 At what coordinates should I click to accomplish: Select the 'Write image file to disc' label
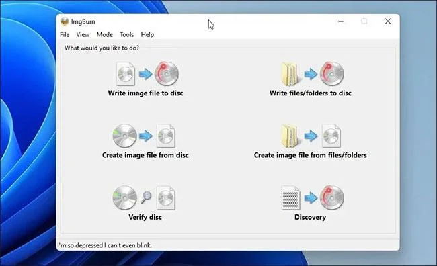point(145,93)
